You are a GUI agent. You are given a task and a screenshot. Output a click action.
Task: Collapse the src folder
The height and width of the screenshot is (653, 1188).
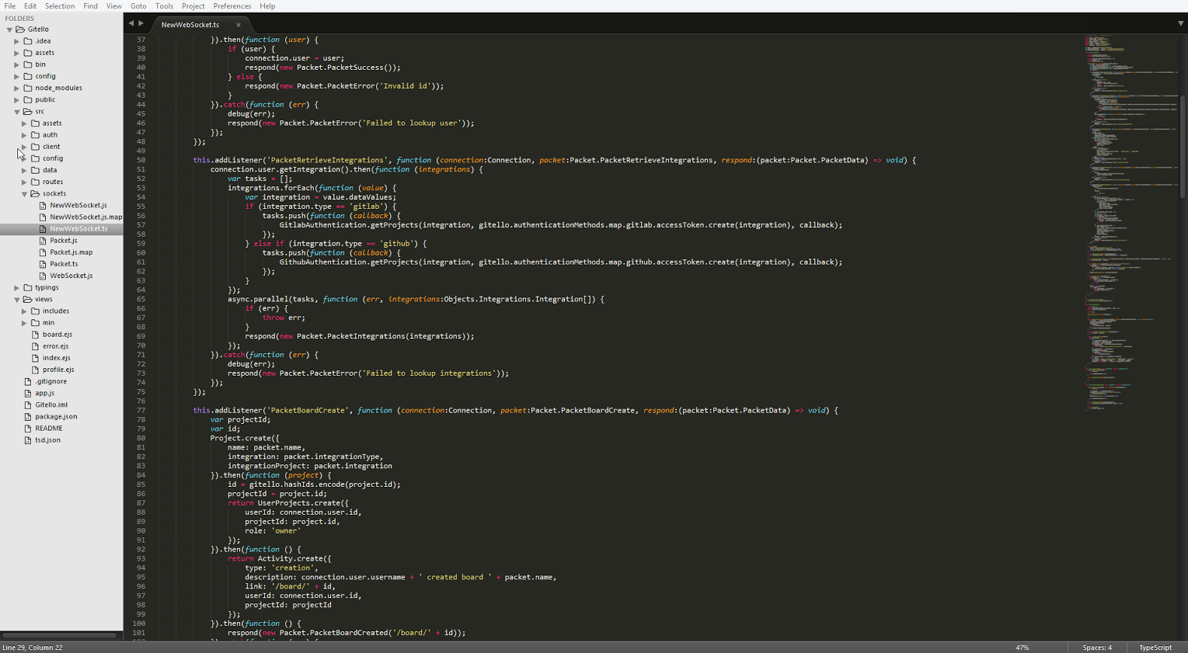tap(17, 111)
